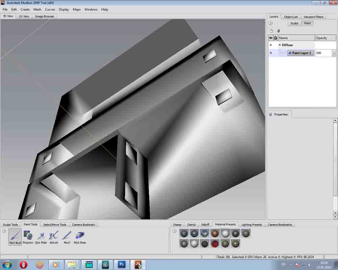The height and width of the screenshot is (270, 338).
Task: Toggle visibility dot of Diffuse channel
Action: pyautogui.click(x=271, y=45)
